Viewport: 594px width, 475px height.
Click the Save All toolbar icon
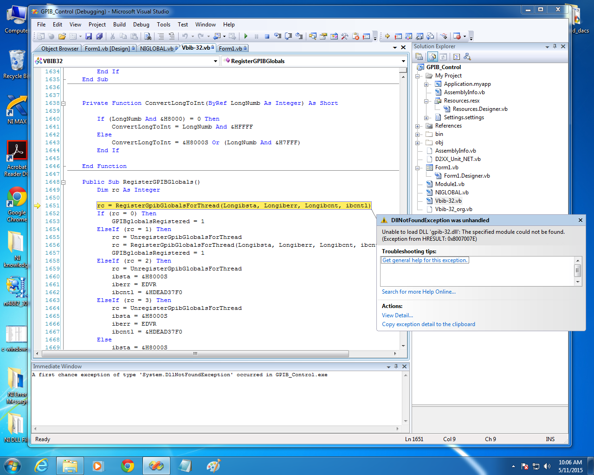tap(99, 36)
